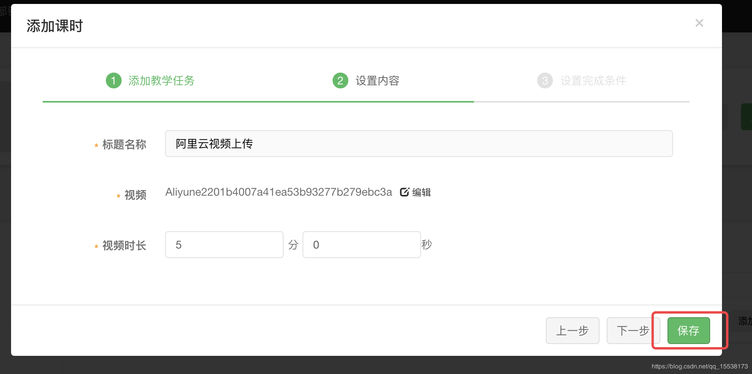Click the Aliyune video ID text
Image resolution: width=752 pixels, height=374 pixels.
tap(278, 192)
